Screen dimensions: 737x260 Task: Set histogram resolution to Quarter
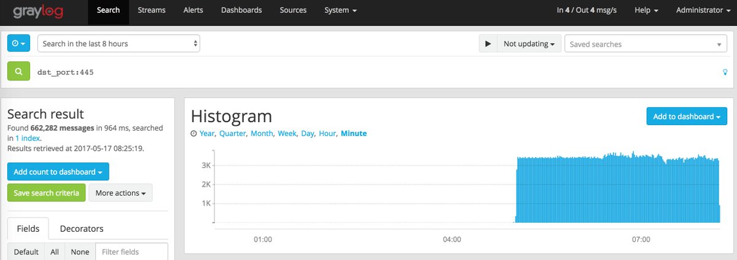pos(233,133)
